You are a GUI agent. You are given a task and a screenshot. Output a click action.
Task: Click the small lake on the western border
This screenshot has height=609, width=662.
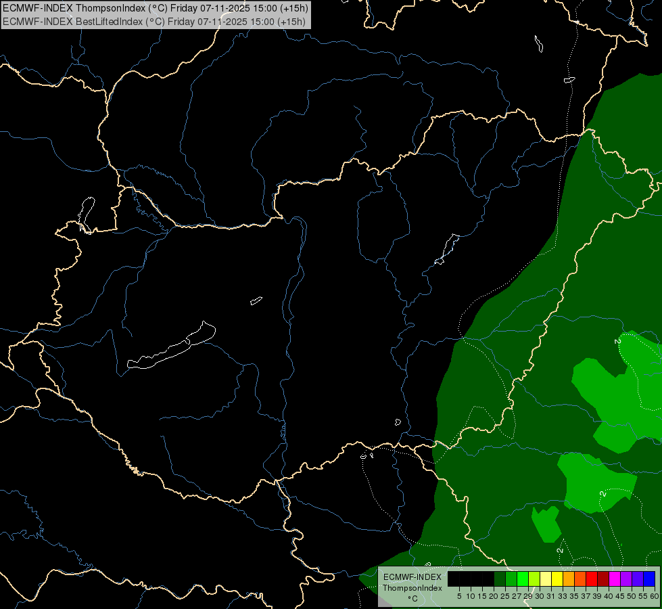86,215
